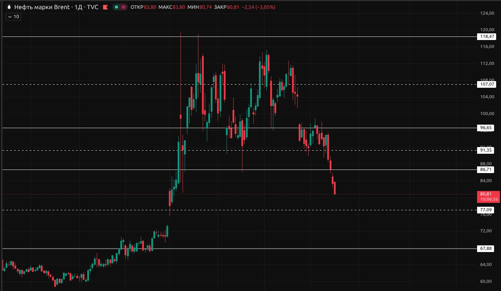The image size is (501, 291).
Task: Click the 72,00 price scale tick
Action: coord(486,231)
